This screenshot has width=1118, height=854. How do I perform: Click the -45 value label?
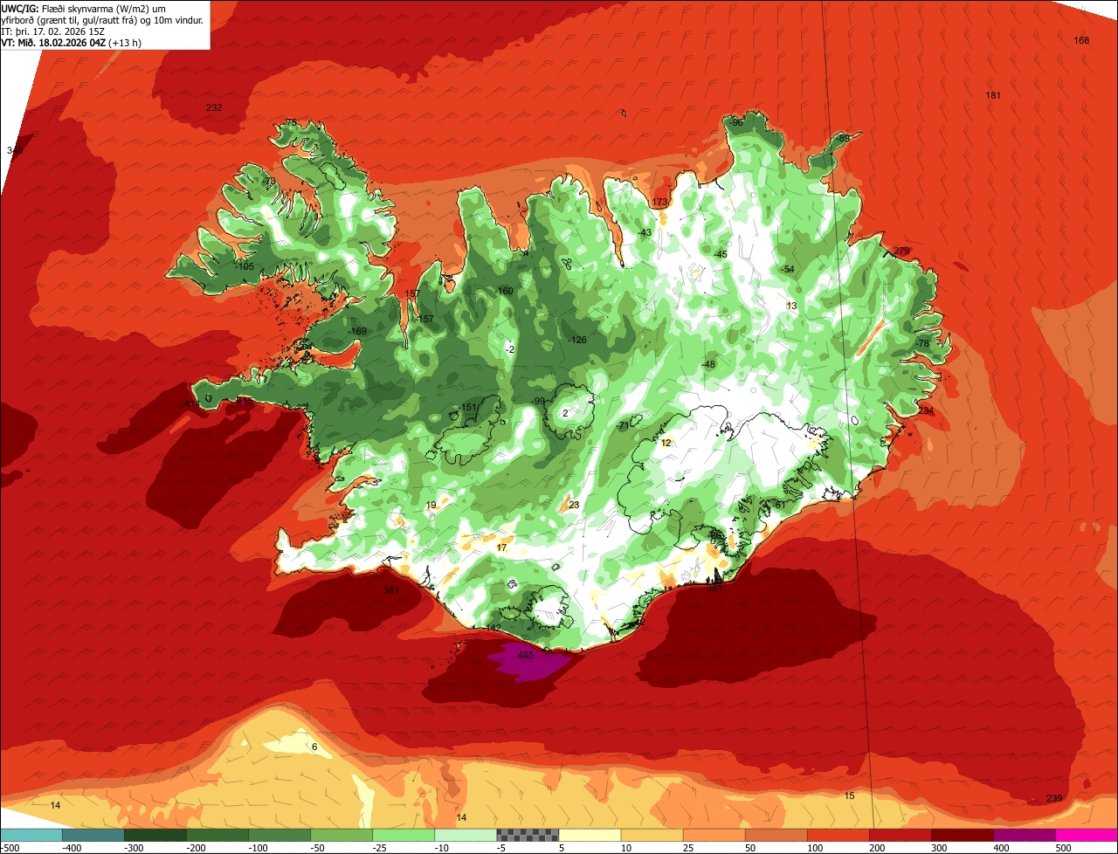720,254
